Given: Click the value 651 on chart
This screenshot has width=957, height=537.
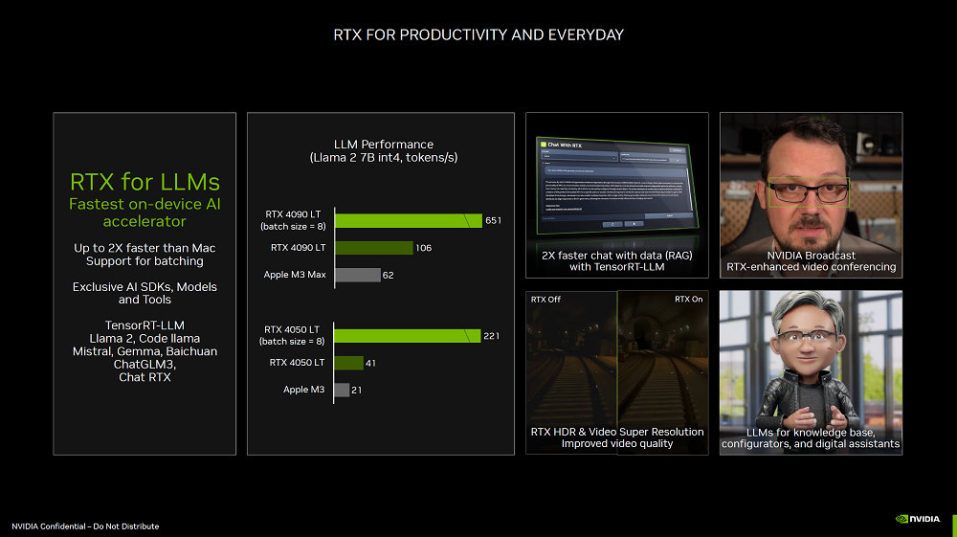Looking at the screenshot, I should pos(493,220).
